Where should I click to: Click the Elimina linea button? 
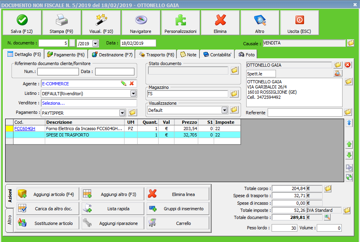pyautogui.click(x=178, y=194)
